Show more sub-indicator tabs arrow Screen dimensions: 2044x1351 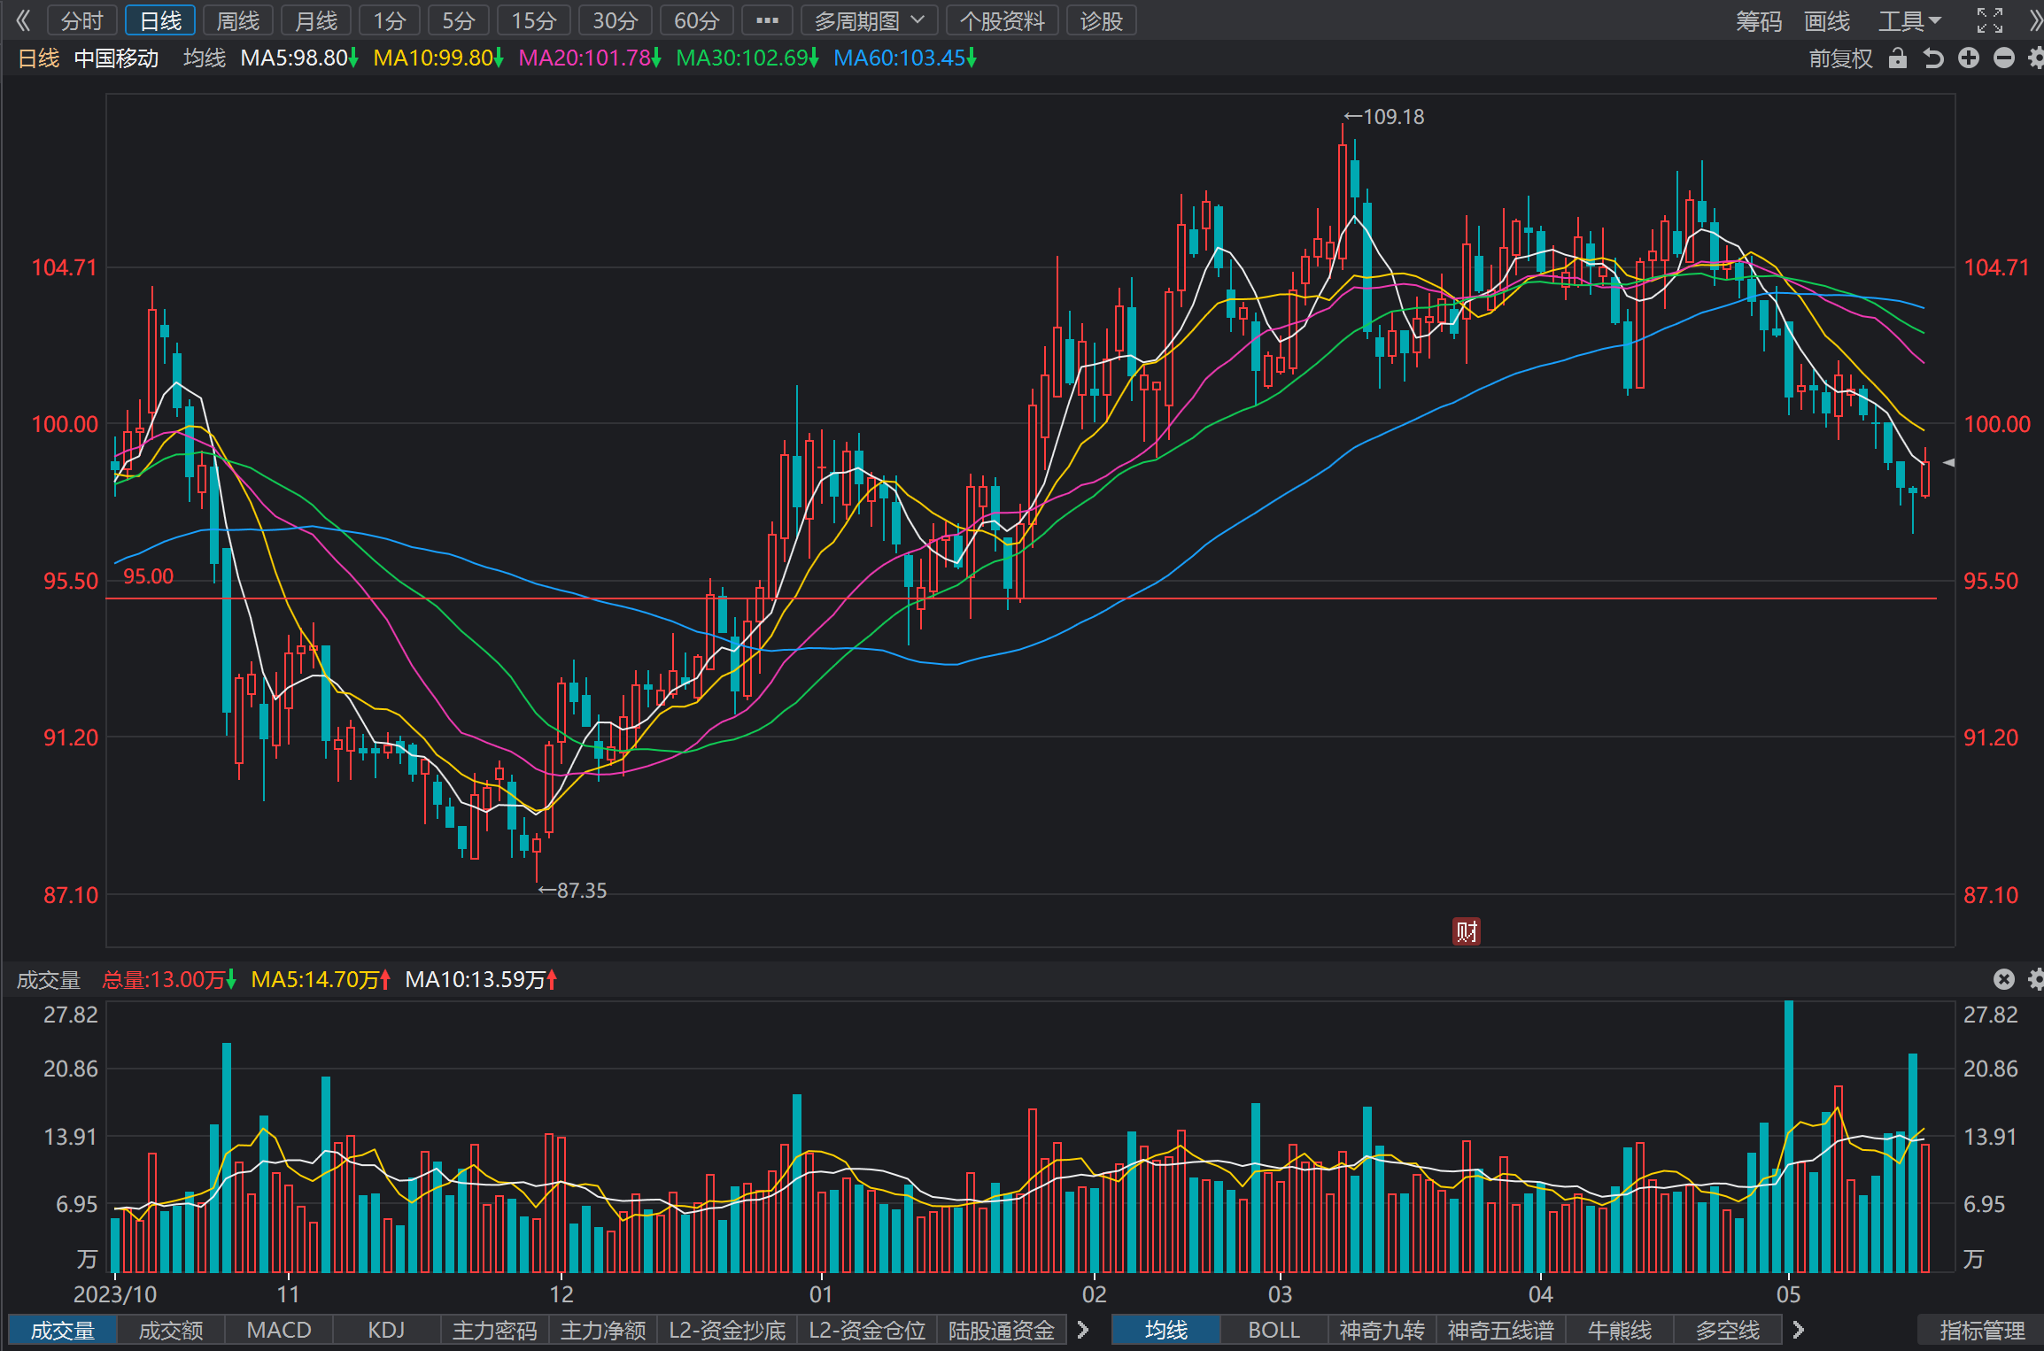click(1082, 1330)
